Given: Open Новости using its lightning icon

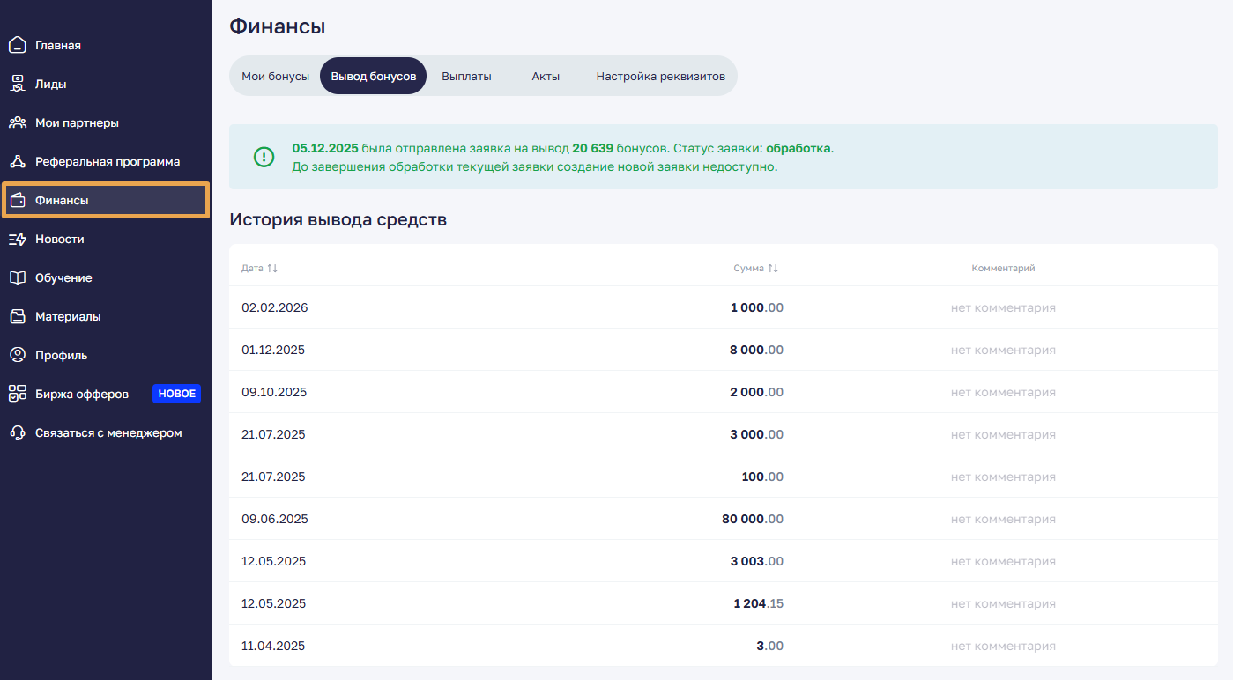Looking at the screenshot, I should (17, 239).
